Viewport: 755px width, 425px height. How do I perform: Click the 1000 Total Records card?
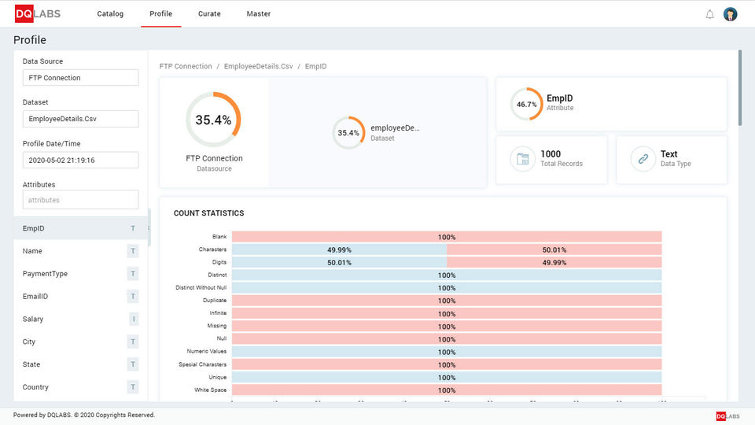(551, 160)
